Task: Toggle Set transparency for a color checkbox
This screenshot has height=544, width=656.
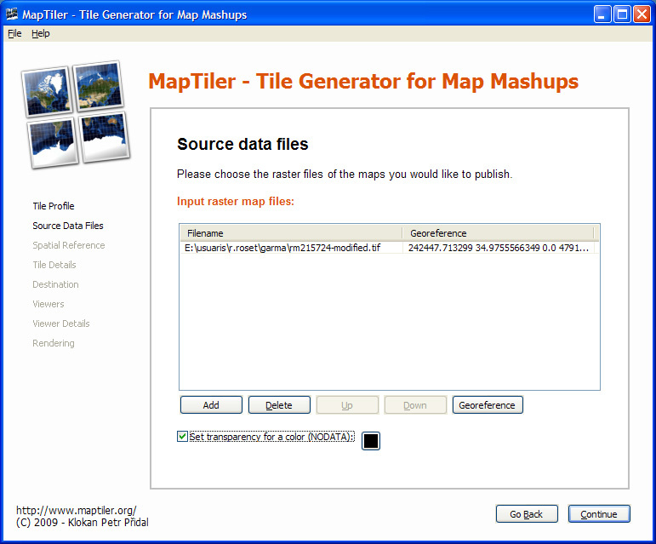Action: click(182, 437)
